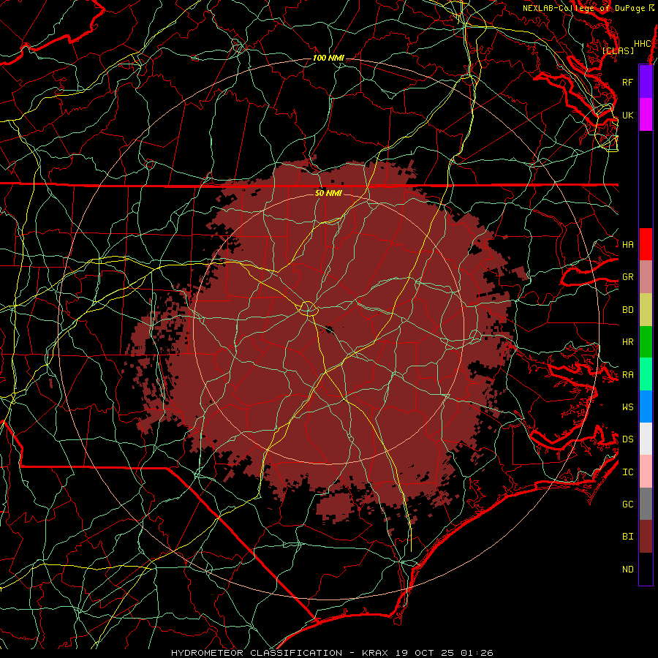This screenshot has width=658, height=658.
Task: Click the BI dark red legend block
Action: click(x=646, y=537)
